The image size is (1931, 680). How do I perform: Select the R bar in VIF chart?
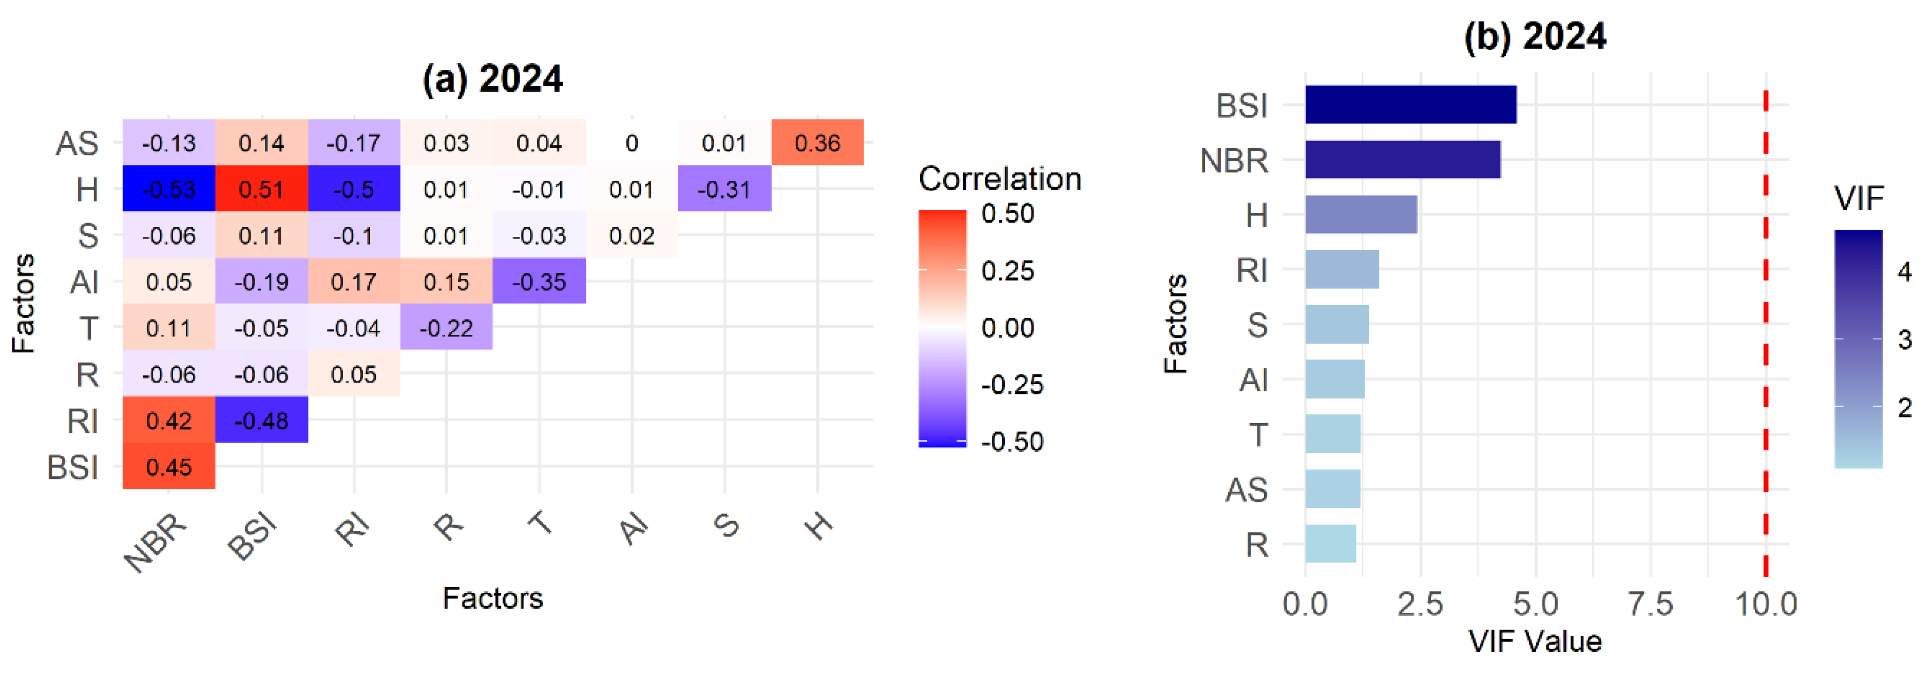pos(1331,544)
